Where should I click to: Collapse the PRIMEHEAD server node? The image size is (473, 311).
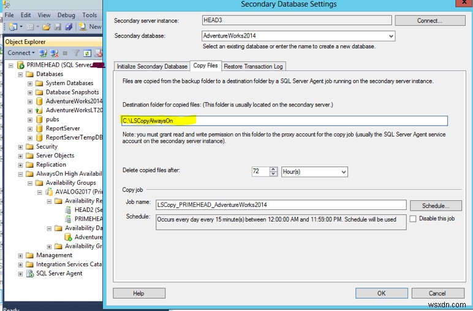[11, 65]
